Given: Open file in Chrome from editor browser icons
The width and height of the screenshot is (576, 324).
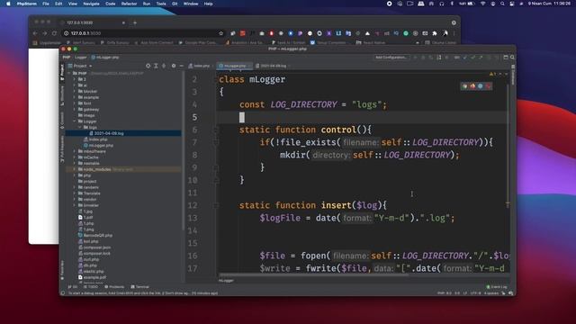Looking at the screenshot, I should click(464, 86).
